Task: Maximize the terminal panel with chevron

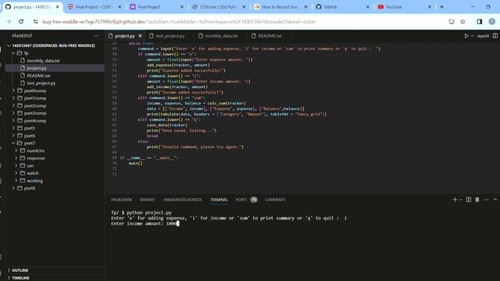Action: 495,200
